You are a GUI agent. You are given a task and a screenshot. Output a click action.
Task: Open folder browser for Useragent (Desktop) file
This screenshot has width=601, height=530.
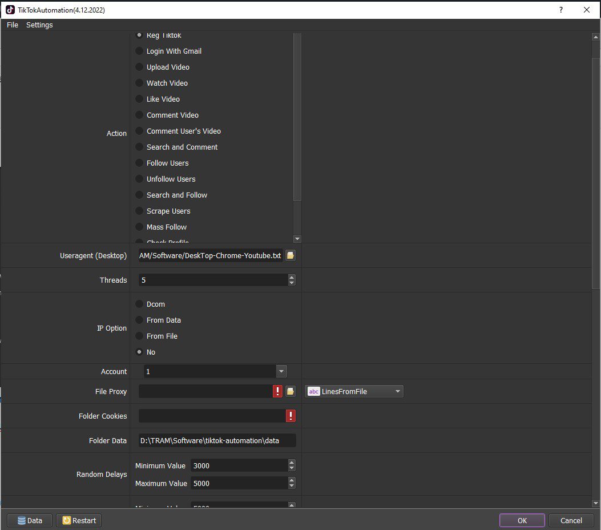(290, 255)
